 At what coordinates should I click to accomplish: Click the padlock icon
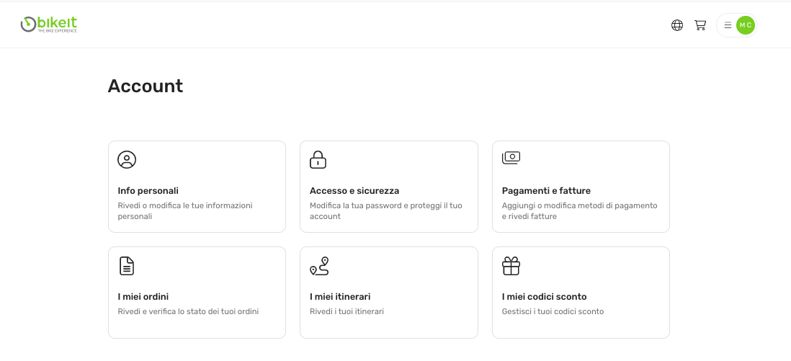(318, 159)
